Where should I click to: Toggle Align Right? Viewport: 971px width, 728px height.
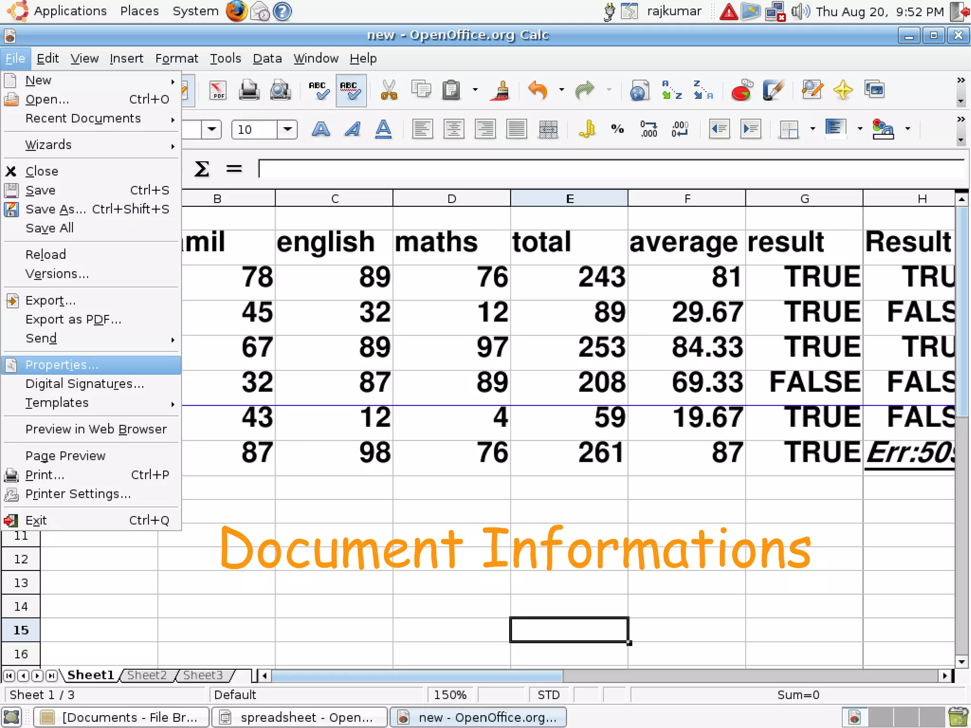point(485,129)
